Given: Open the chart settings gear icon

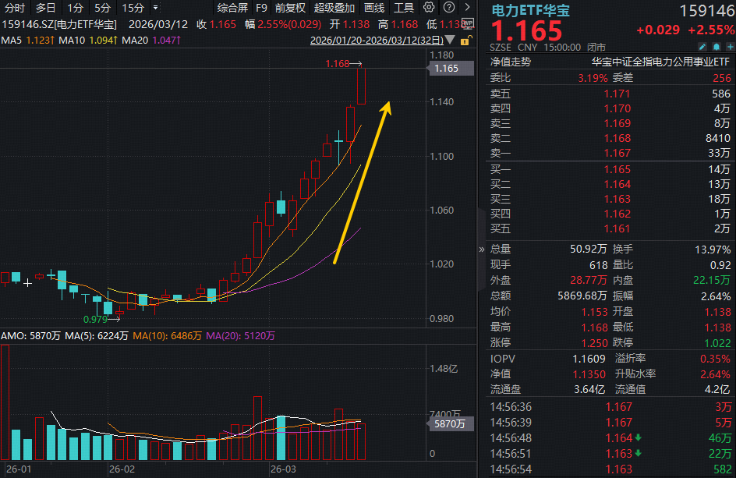Looking at the screenshot, I should [x=429, y=7].
